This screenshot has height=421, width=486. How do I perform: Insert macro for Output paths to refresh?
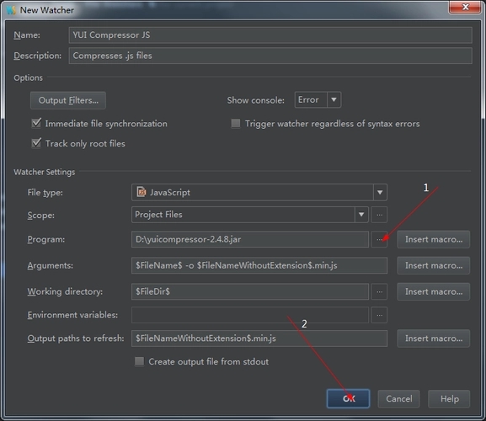coord(433,338)
